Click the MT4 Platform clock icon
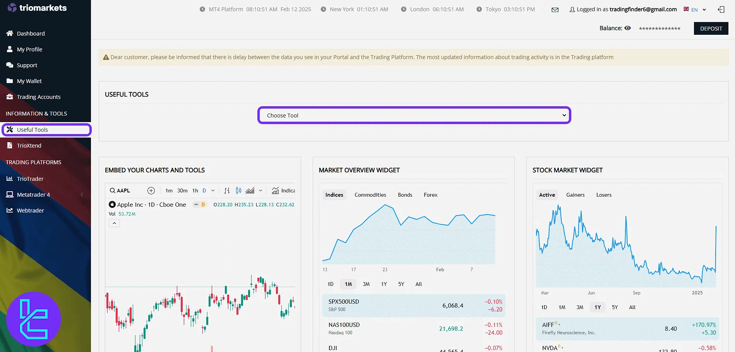 (202, 9)
